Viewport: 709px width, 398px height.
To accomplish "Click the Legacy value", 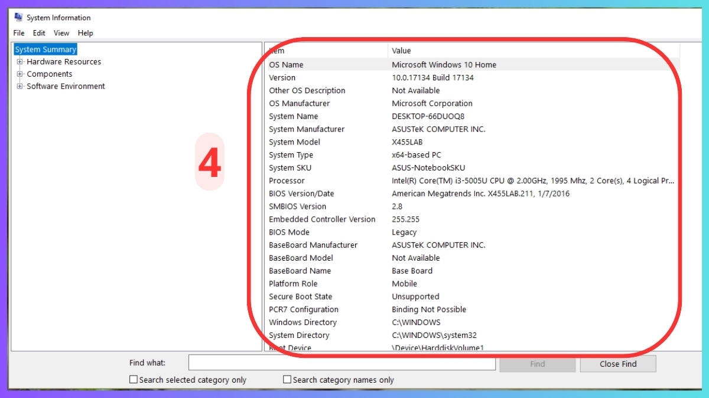I will tap(405, 232).
